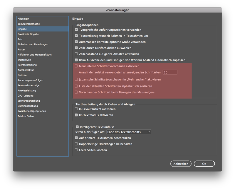Screen dimensions: 235x190
Task: Open the Allgemein preferences category
Action: pyautogui.click(x=43, y=19)
